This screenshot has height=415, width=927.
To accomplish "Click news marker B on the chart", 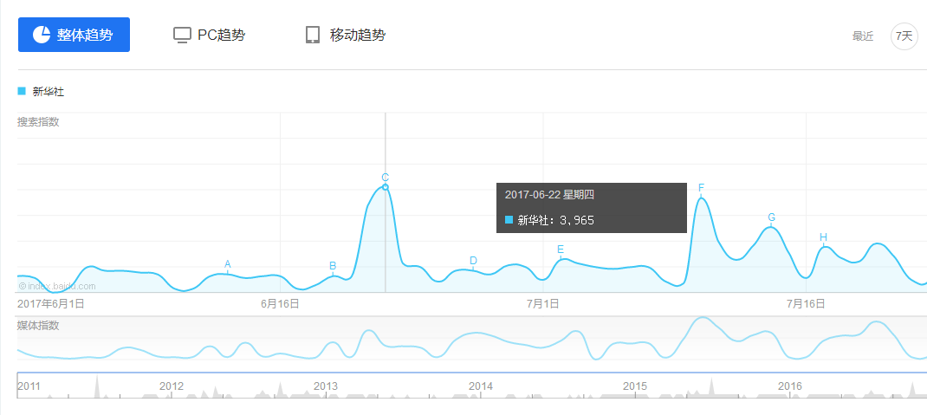I will (333, 266).
